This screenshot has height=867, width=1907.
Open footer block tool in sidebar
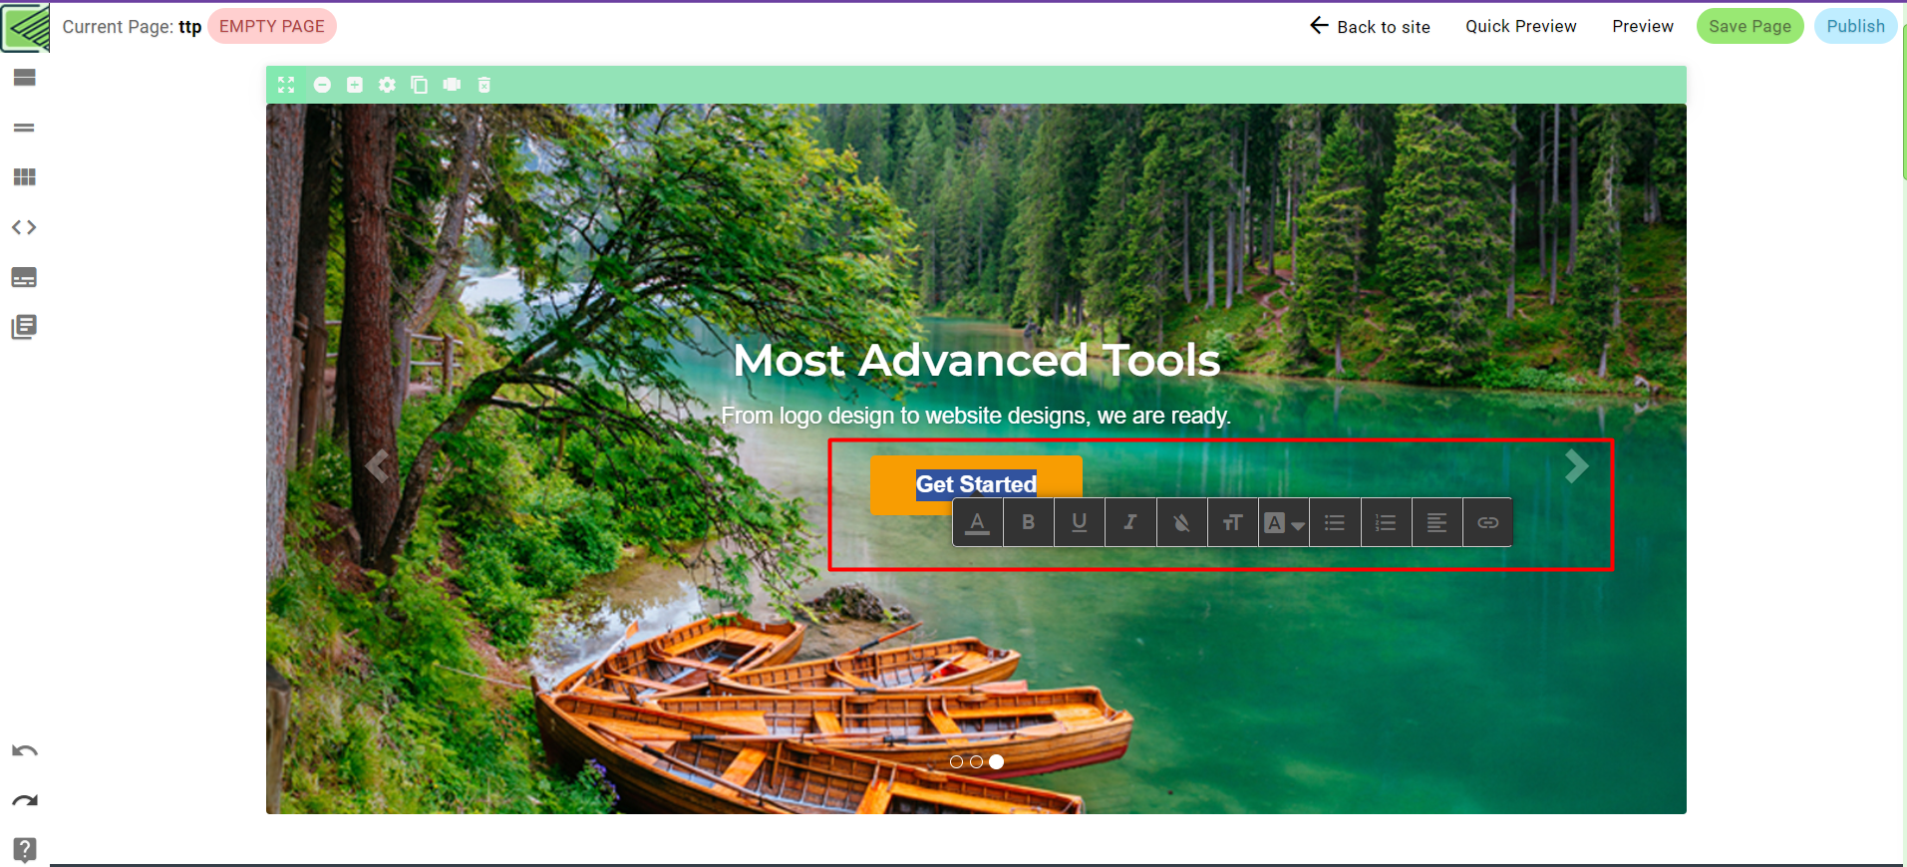pyautogui.click(x=24, y=277)
